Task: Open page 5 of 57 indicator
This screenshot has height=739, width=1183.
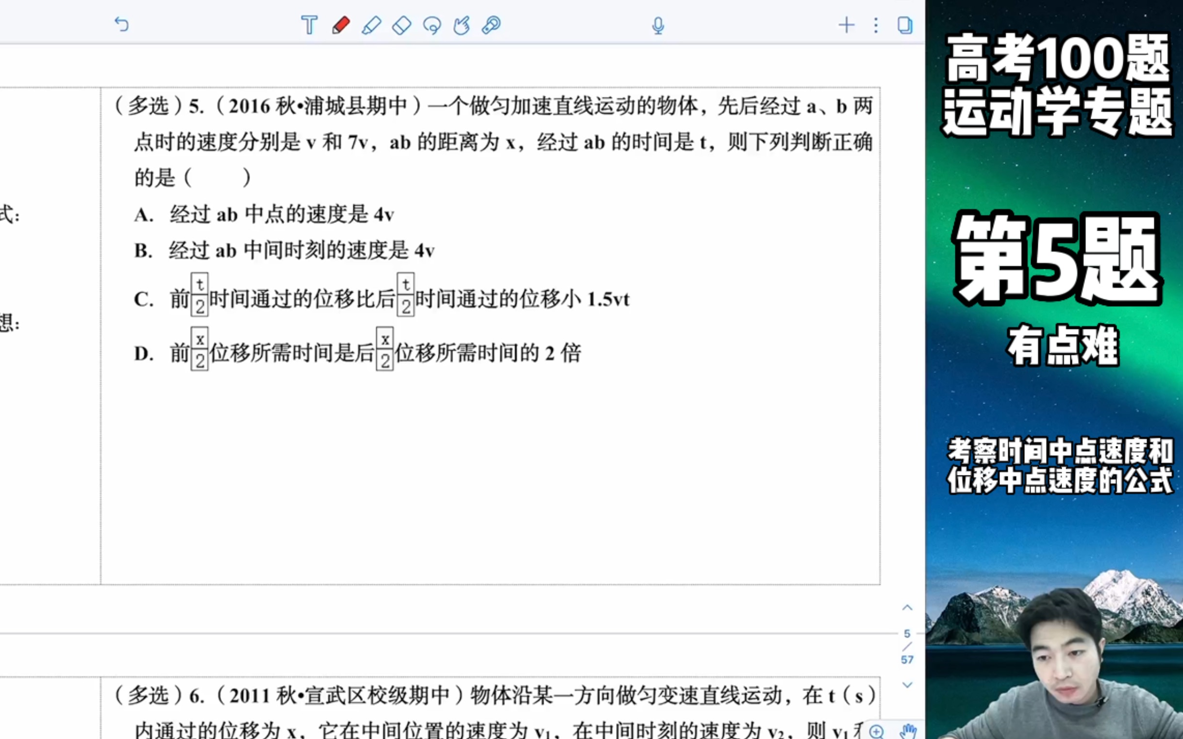Action: (908, 646)
